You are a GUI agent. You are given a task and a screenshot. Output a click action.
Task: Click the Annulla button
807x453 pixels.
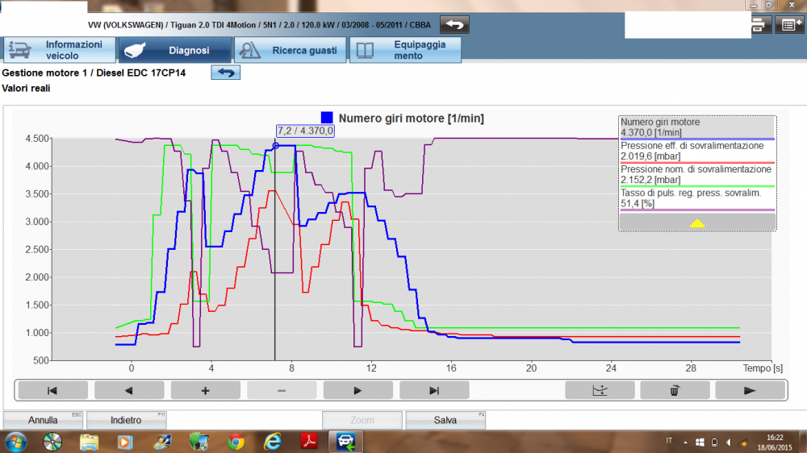[42, 420]
